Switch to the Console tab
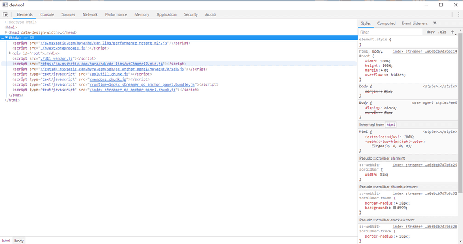 (x=47, y=14)
